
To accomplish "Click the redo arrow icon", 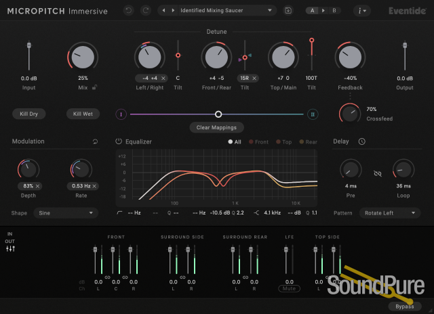I will [146, 10].
